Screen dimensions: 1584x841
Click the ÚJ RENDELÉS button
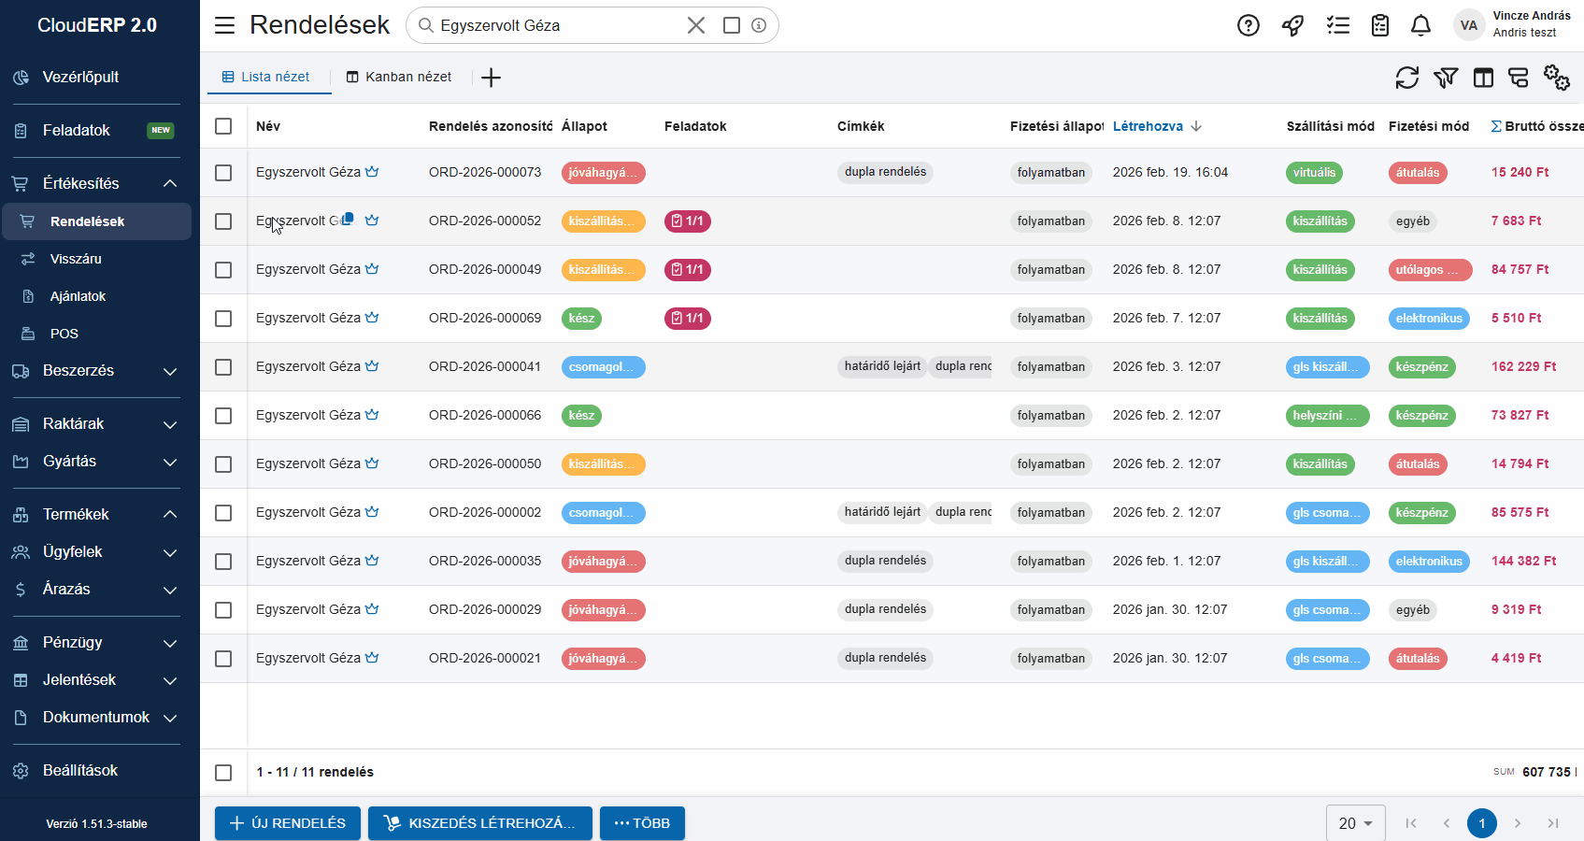(x=288, y=823)
